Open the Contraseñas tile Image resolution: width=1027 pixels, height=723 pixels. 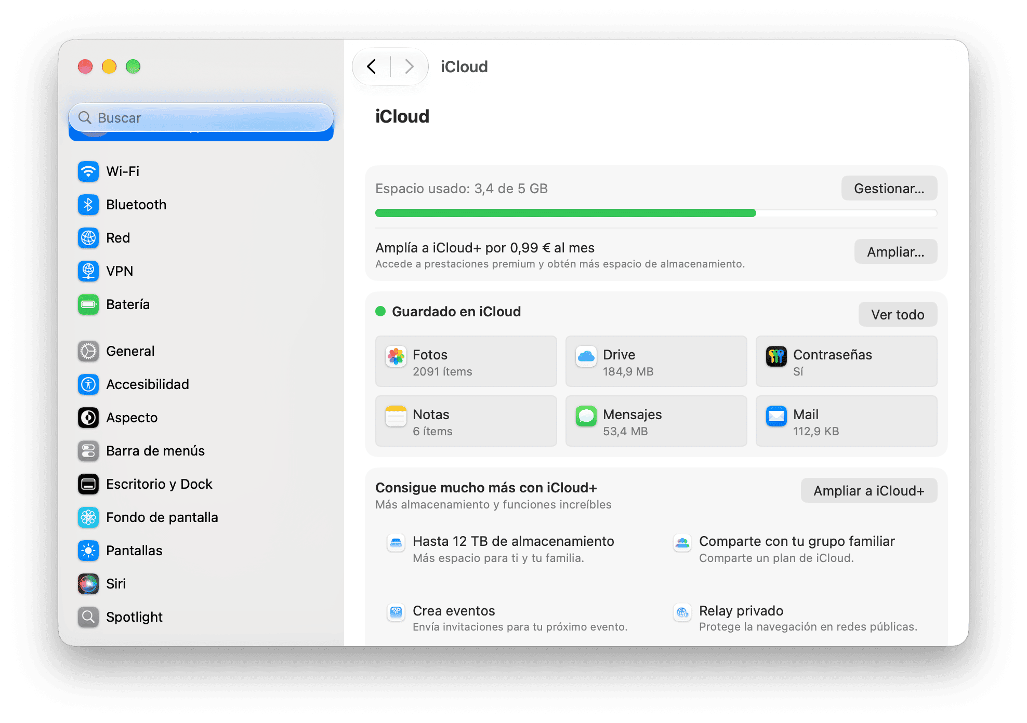click(x=847, y=361)
